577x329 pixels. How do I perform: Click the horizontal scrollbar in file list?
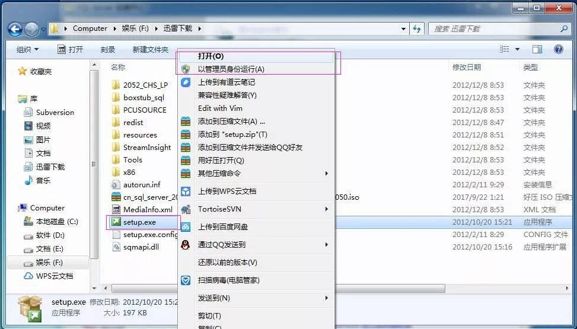tap(278, 288)
